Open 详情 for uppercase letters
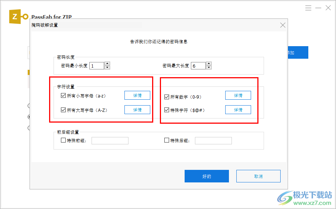 tap(137, 110)
